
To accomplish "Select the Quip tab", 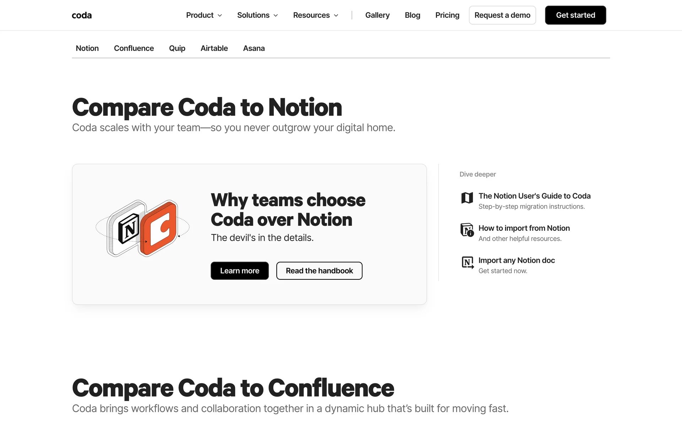I will tap(177, 48).
